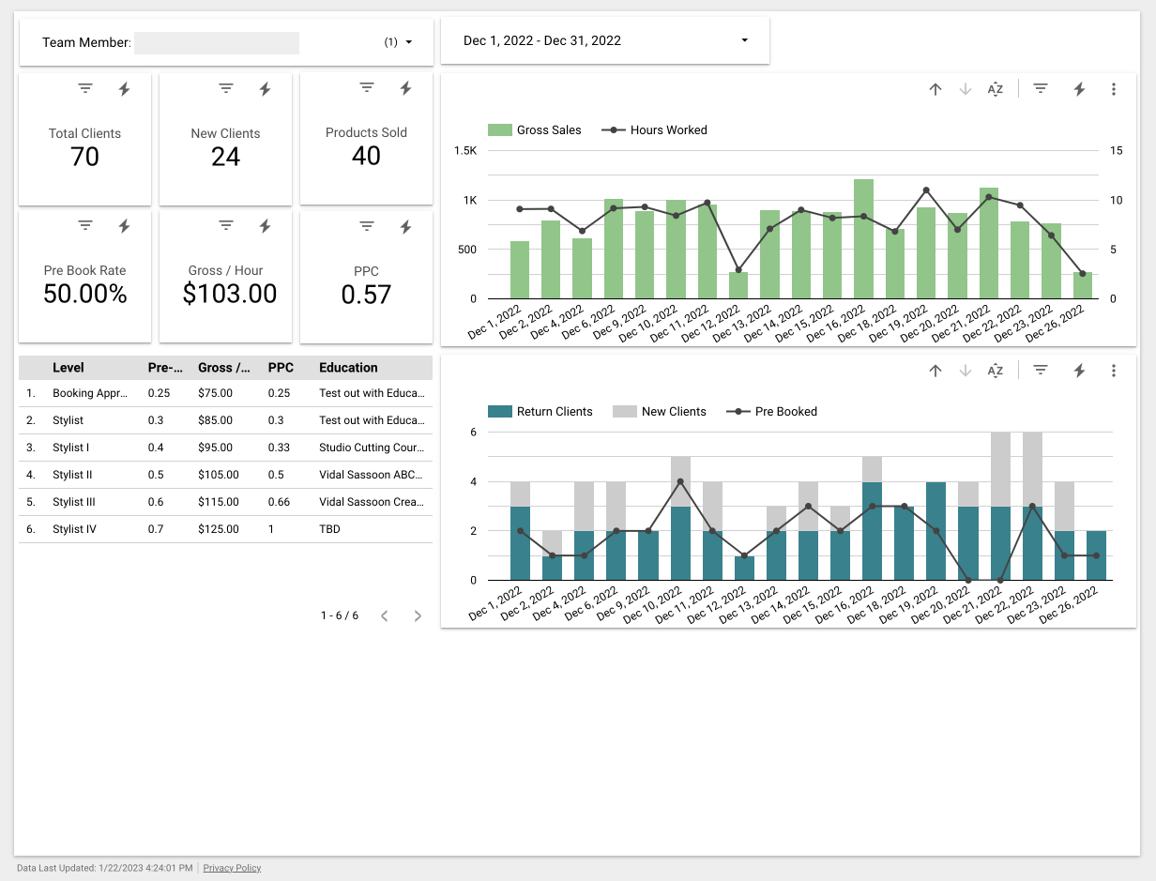Click AZ sort icon on Gross Sales chart
The width and height of the screenshot is (1156, 881).
point(996,89)
